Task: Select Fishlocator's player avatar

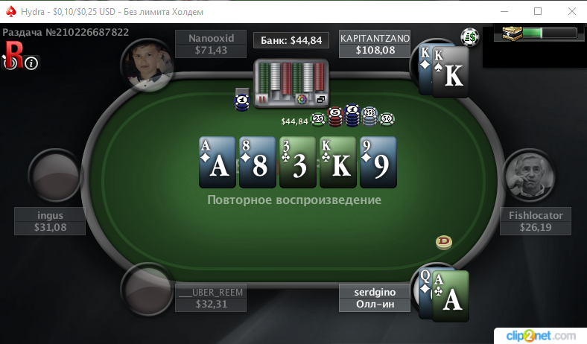Action: pyautogui.click(x=529, y=176)
